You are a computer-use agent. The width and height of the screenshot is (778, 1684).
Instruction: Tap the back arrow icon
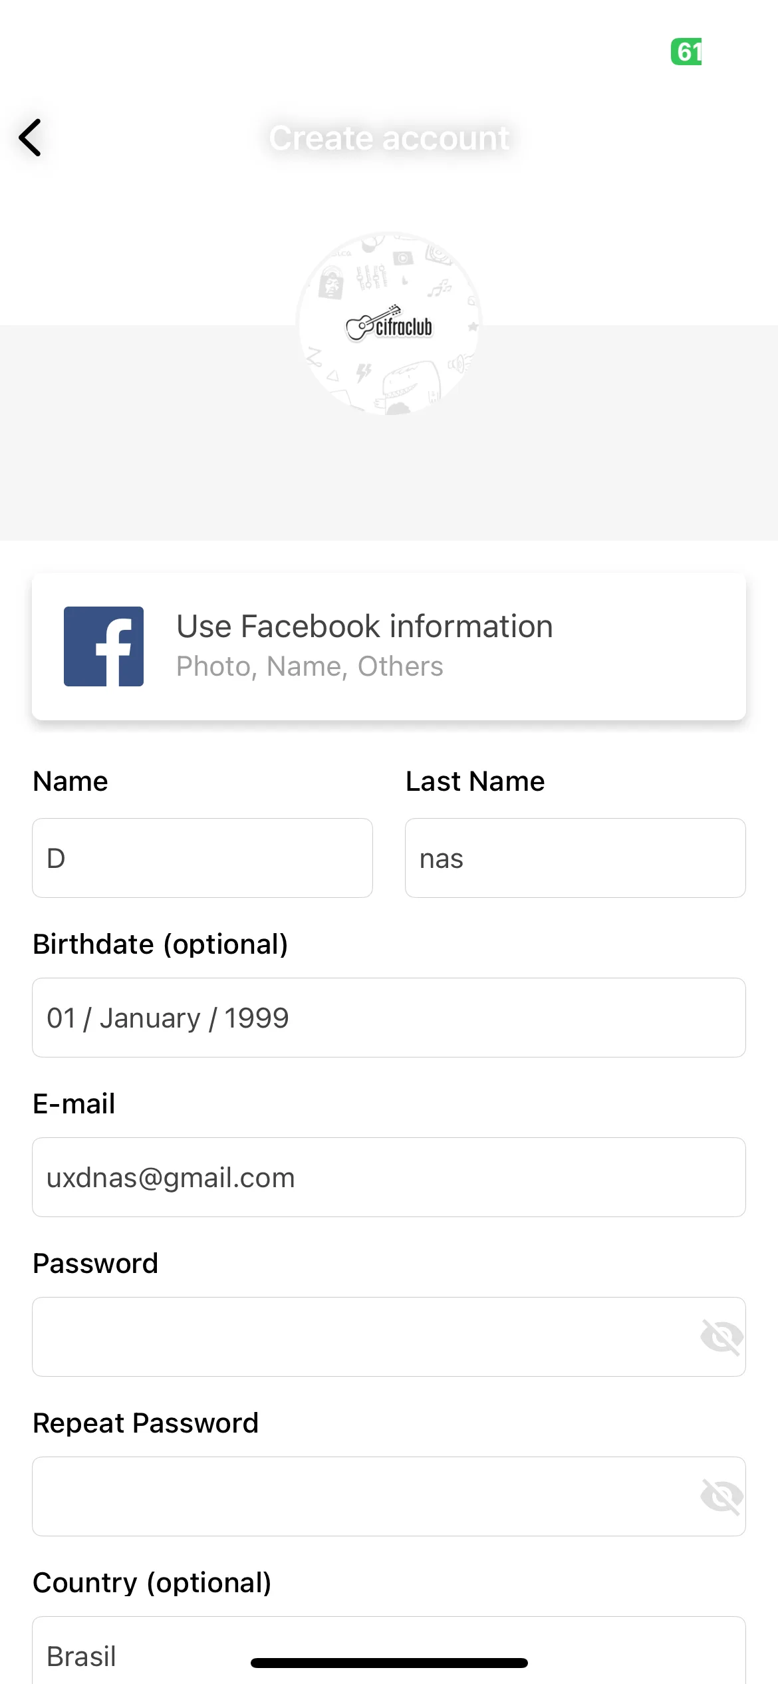click(30, 138)
